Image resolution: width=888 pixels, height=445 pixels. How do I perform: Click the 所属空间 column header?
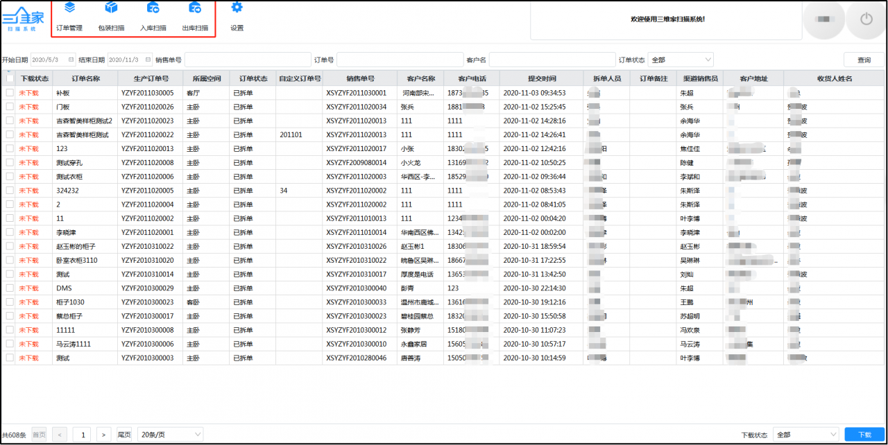coord(206,78)
